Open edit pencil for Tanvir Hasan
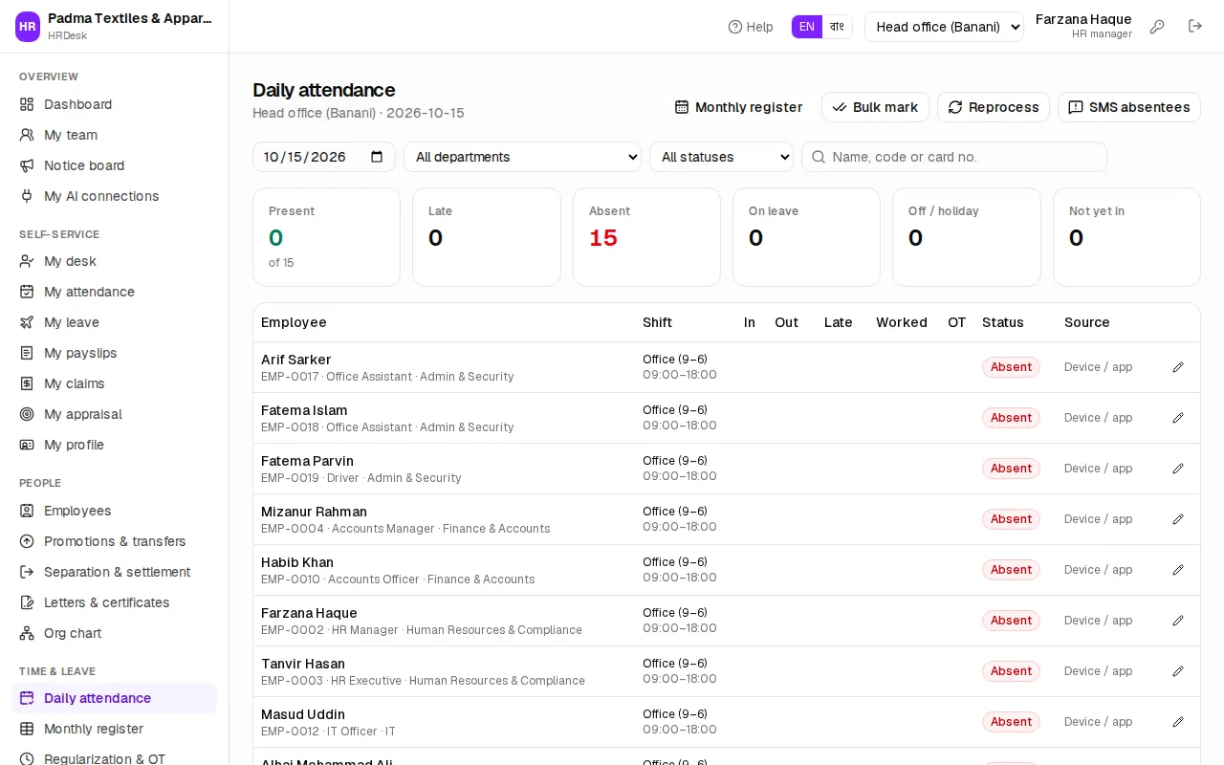Screen dimensions: 1224x765 1178,671
